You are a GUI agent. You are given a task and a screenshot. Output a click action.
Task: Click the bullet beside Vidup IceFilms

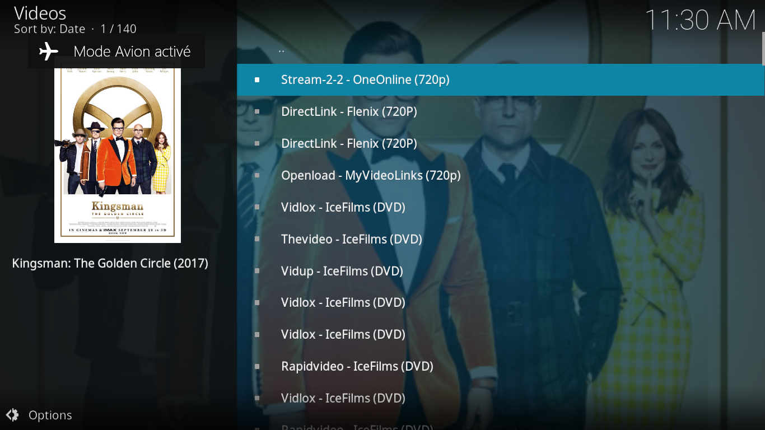[257, 271]
